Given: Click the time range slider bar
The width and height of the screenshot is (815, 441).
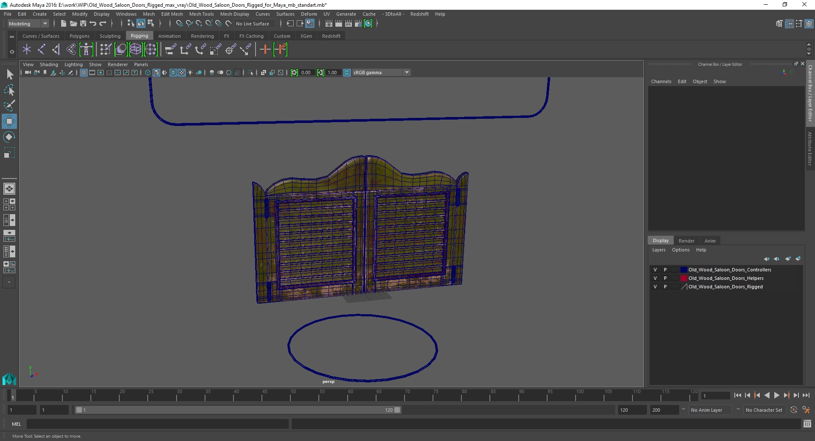Looking at the screenshot, I should pos(238,410).
